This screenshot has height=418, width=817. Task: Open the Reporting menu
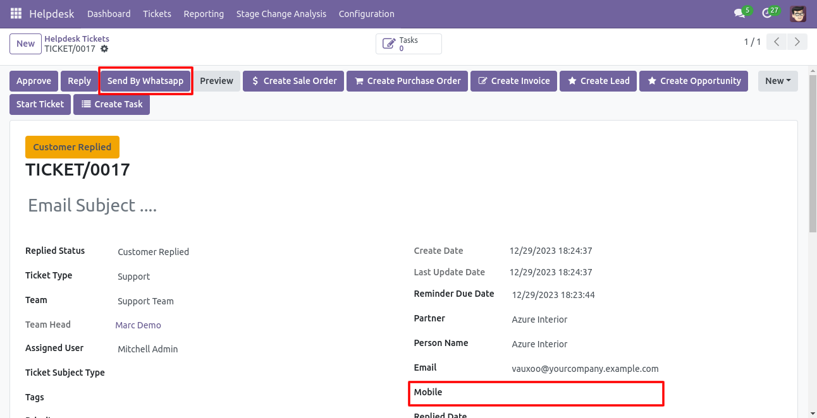point(204,13)
